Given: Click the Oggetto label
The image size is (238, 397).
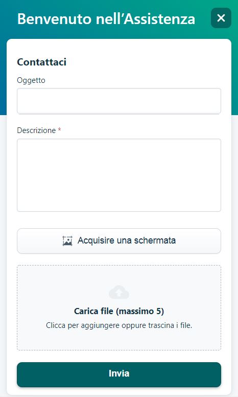Looking at the screenshot, I should point(31,80).
